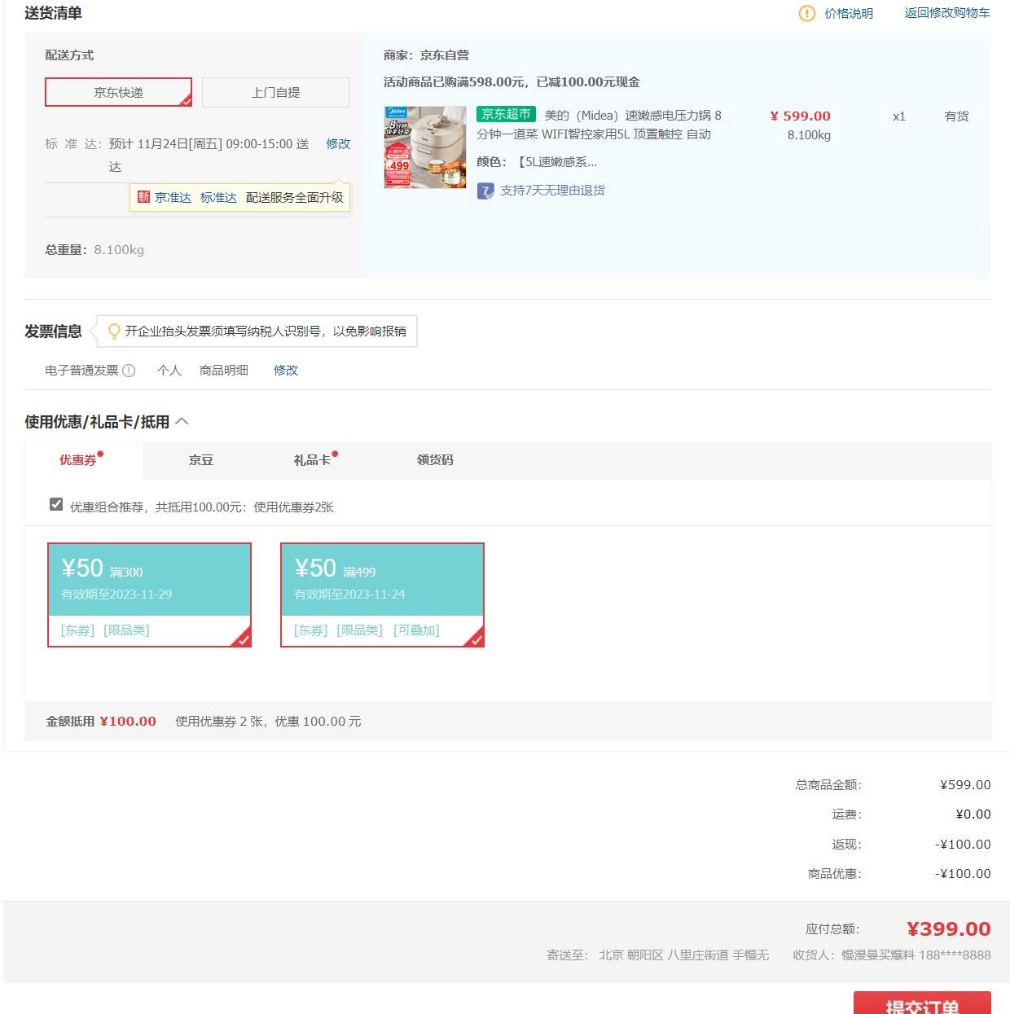Image resolution: width=1010 pixels, height=1014 pixels.
Task: Toggle the ¥50 满499 coupon
Action: [x=382, y=595]
